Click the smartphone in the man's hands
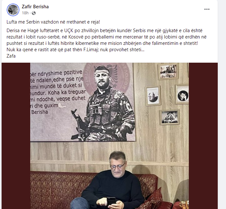Image resolution: width=226 pixels, height=209 pixels. coord(111,201)
